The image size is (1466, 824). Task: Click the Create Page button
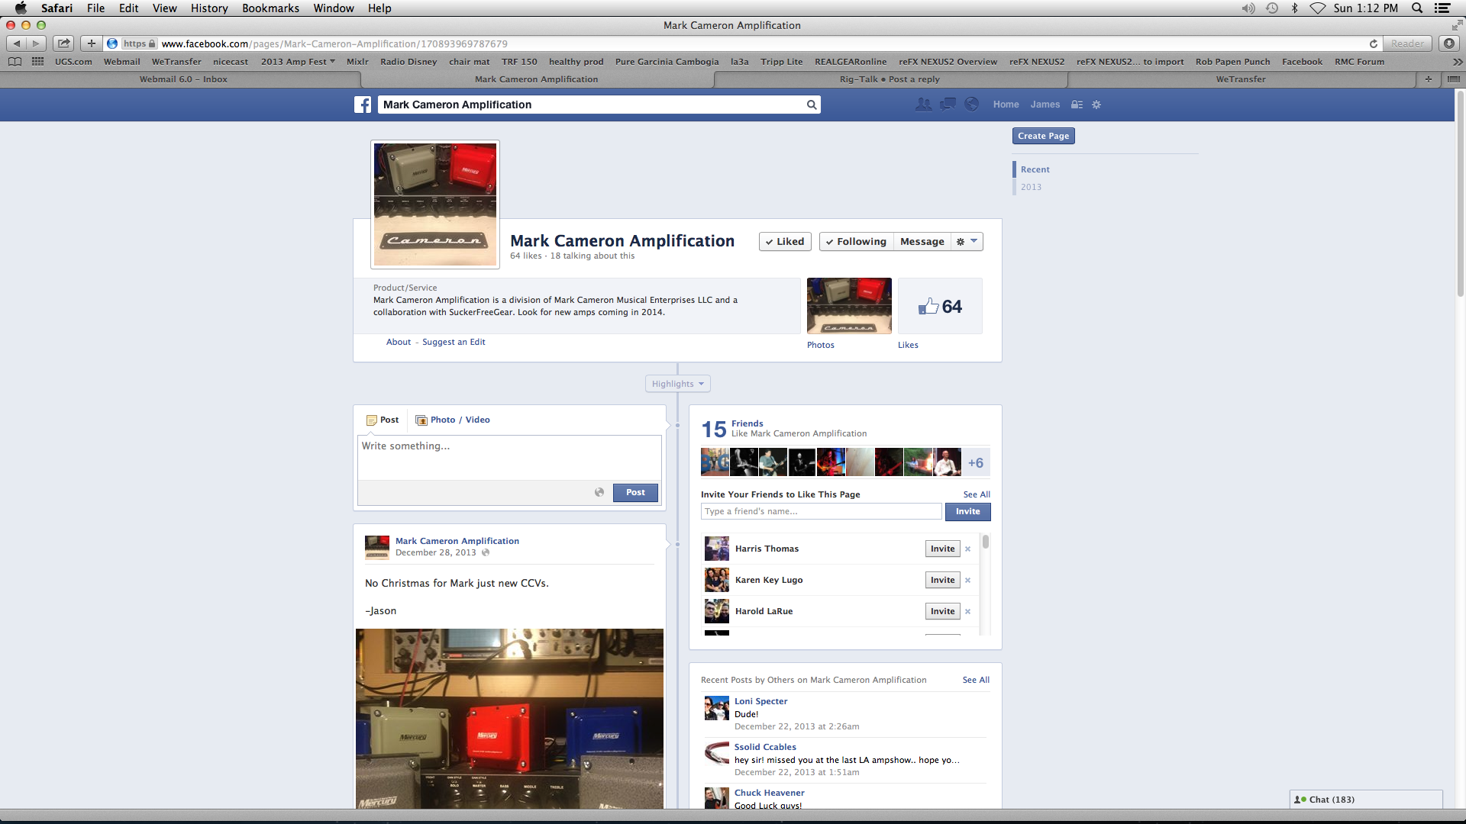[x=1044, y=136]
